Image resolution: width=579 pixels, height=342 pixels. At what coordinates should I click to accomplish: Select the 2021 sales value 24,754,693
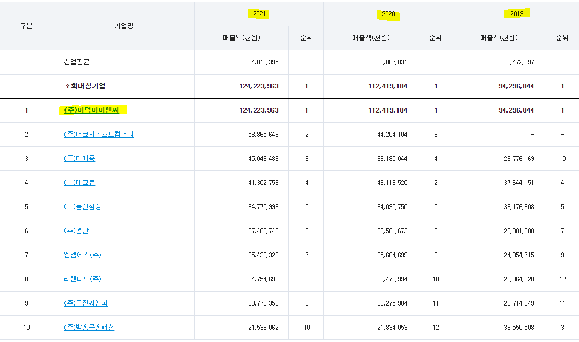click(x=263, y=279)
